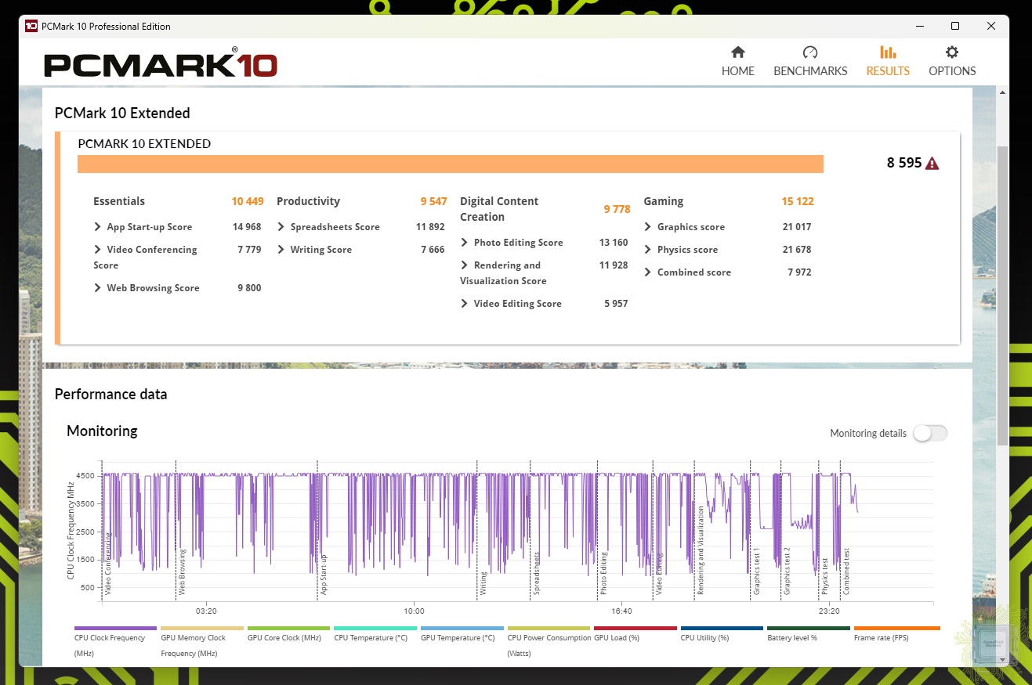1032x685 pixels.
Task: Open the OPTIONS tab
Action: point(952,61)
